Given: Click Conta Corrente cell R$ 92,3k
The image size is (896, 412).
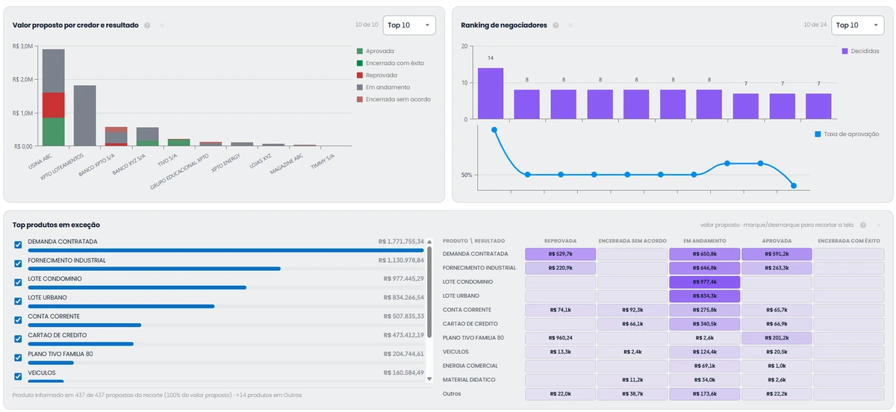Looking at the screenshot, I should pos(632,310).
